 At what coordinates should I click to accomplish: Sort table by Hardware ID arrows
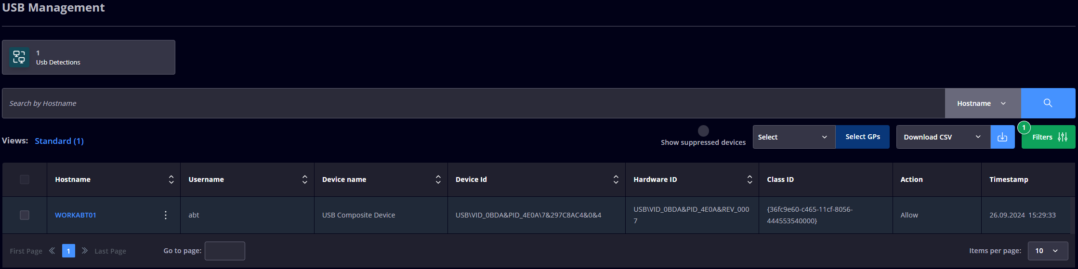(749, 179)
